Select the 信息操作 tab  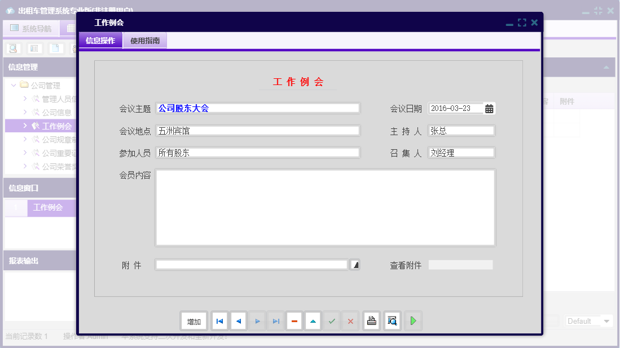[x=100, y=41]
